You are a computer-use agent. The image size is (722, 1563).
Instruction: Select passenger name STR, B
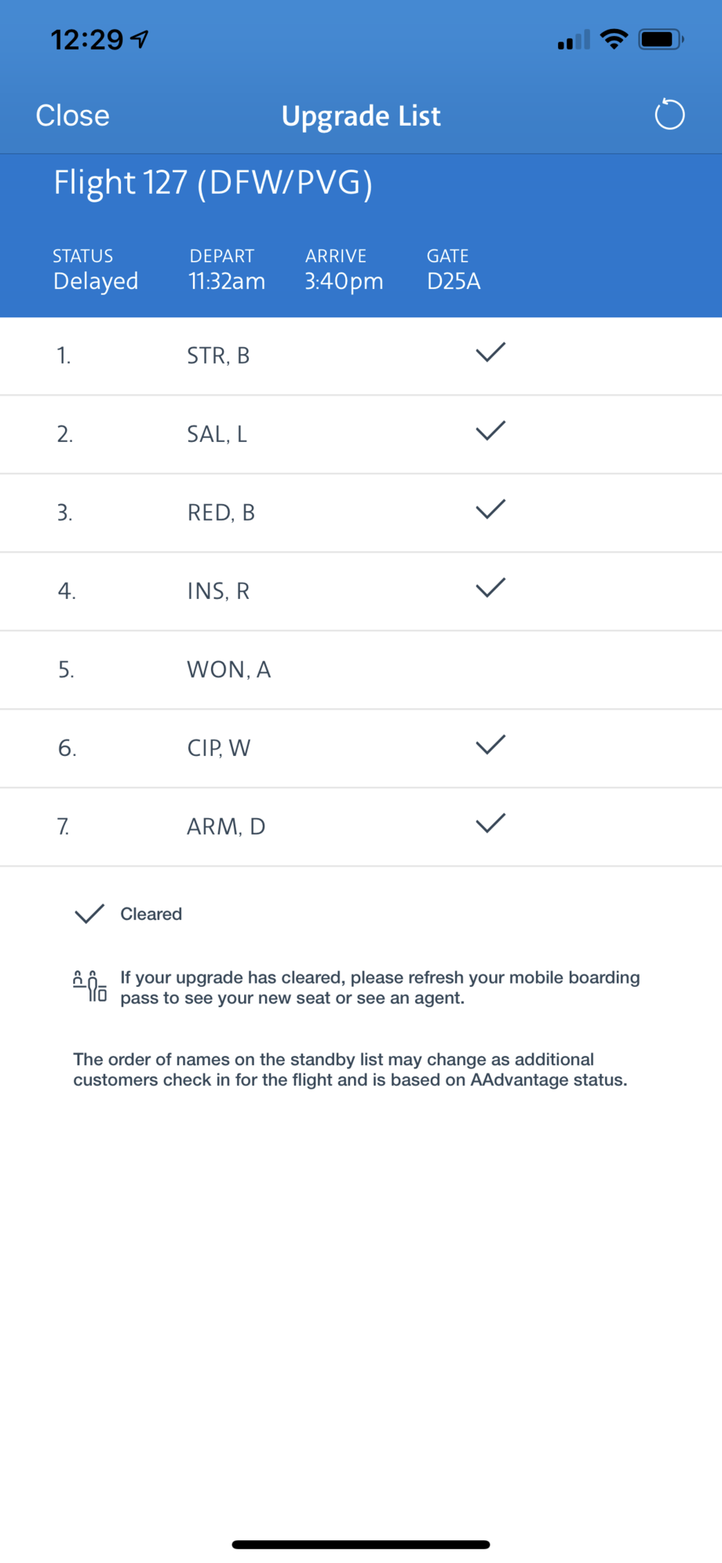click(x=218, y=356)
